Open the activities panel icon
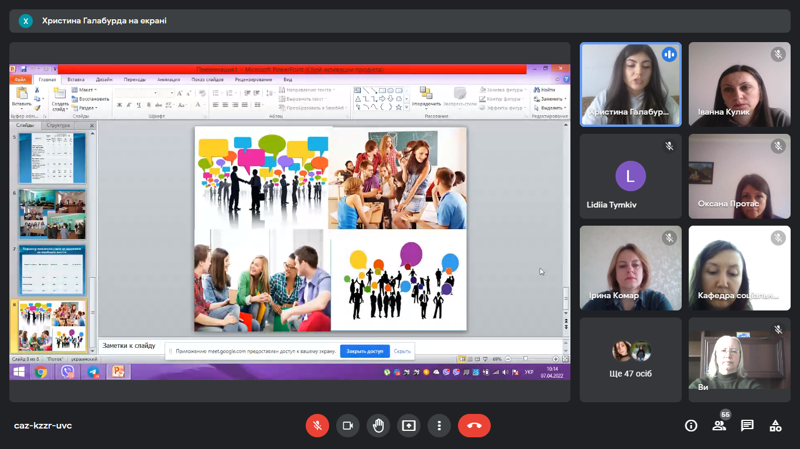The width and height of the screenshot is (800, 449). [x=775, y=426]
